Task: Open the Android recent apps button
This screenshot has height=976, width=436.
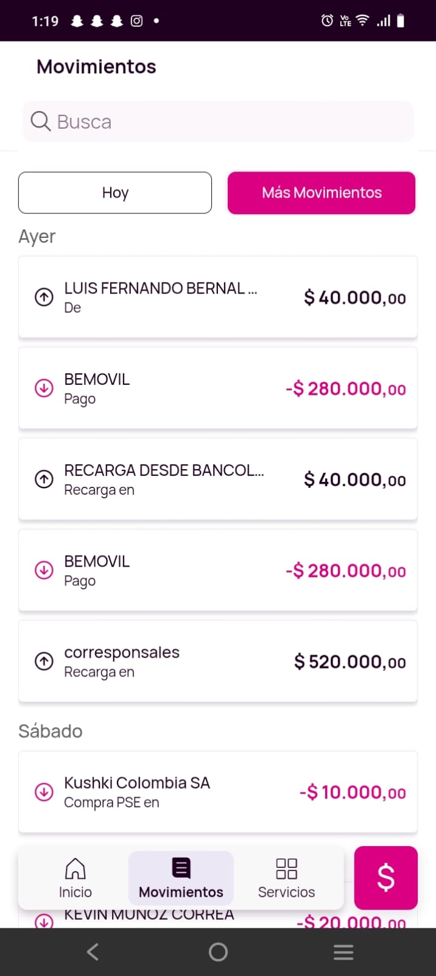Action: click(x=343, y=952)
